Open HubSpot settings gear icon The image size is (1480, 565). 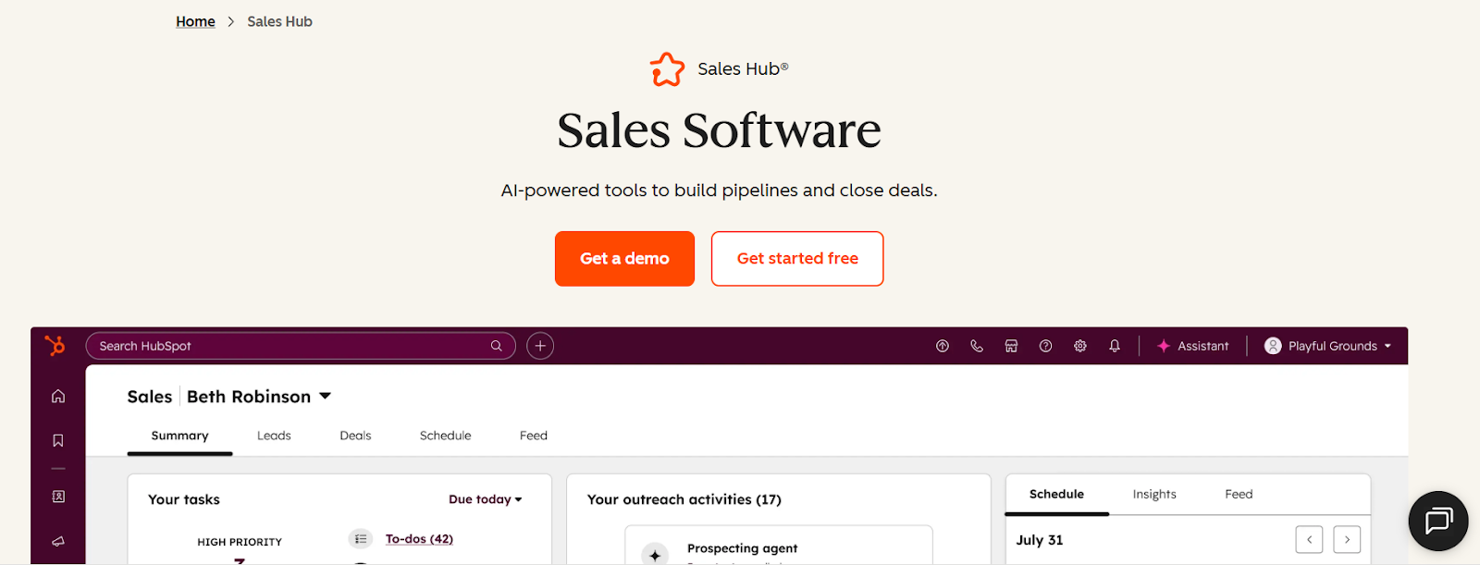[1079, 345]
